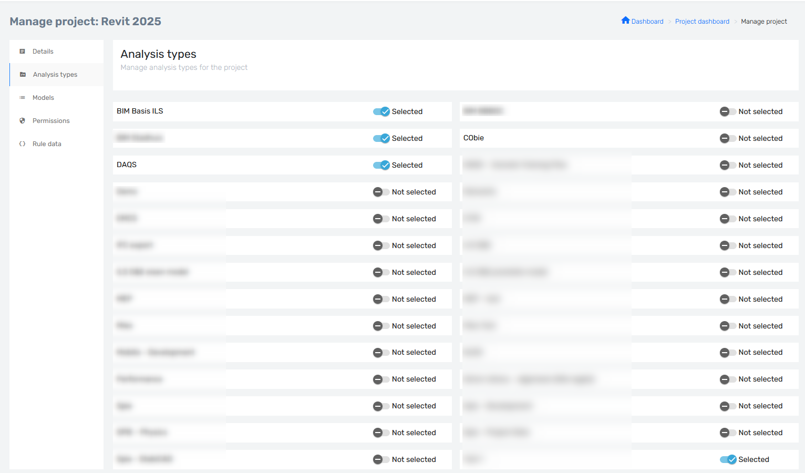Click the Manage project breadcrumb text
The image size is (805, 473).
coord(764,22)
